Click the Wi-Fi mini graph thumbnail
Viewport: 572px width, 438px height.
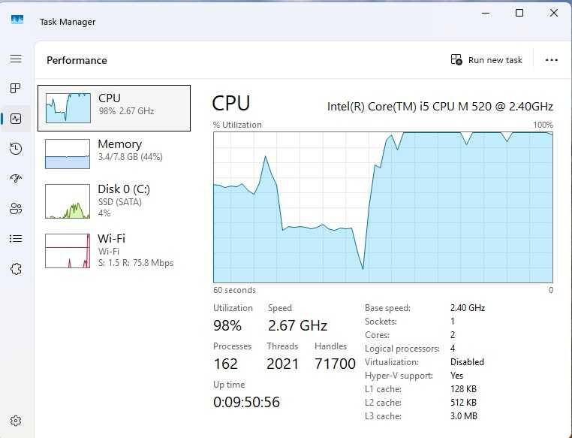coord(68,250)
